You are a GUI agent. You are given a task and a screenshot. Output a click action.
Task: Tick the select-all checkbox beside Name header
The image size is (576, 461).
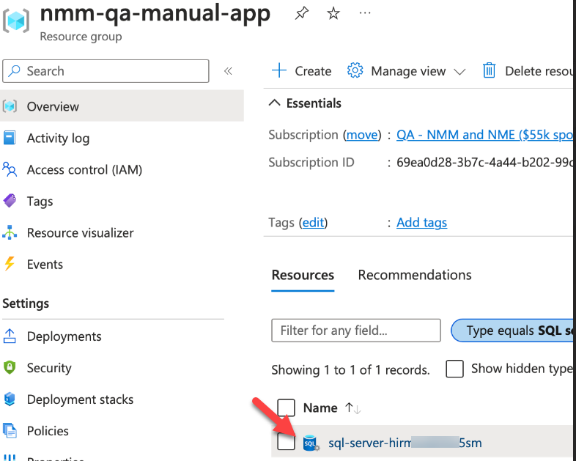coord(286,407)
